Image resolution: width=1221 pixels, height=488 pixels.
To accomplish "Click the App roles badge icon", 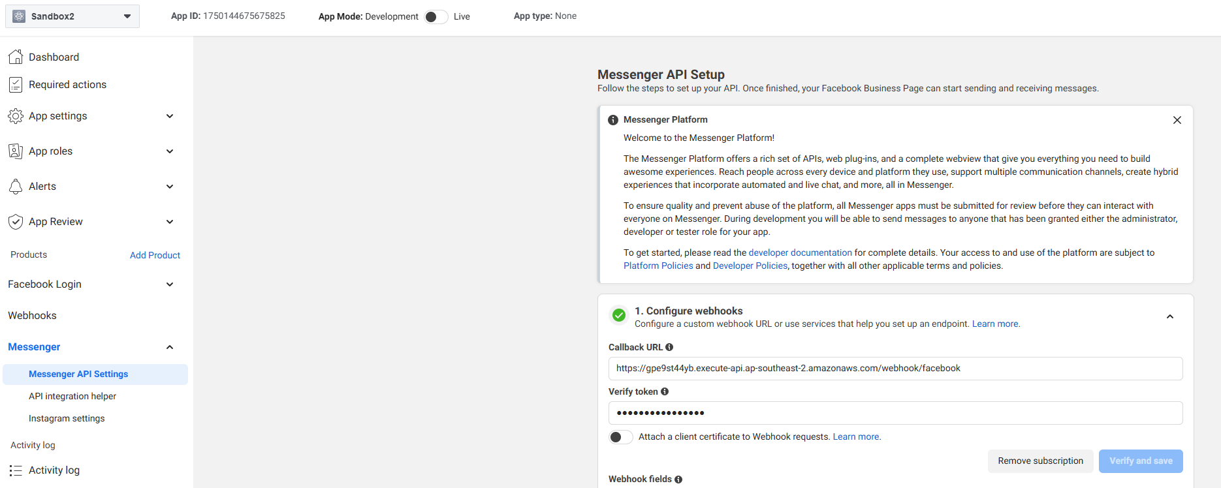I will 16,151.
